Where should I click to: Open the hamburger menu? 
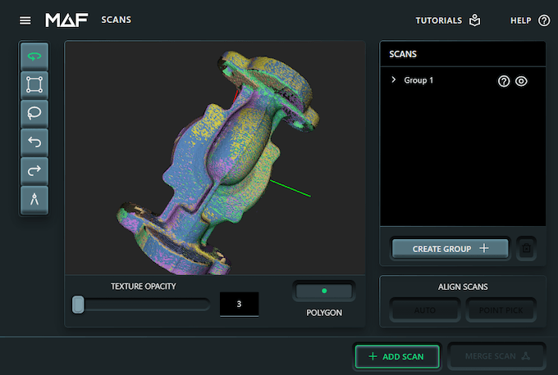point(25,20)
